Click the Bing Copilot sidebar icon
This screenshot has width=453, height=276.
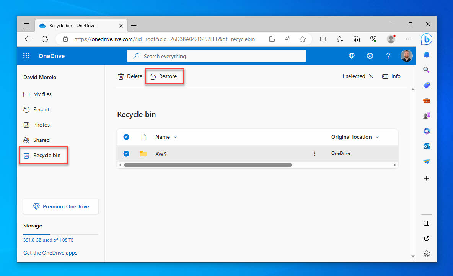427,39
